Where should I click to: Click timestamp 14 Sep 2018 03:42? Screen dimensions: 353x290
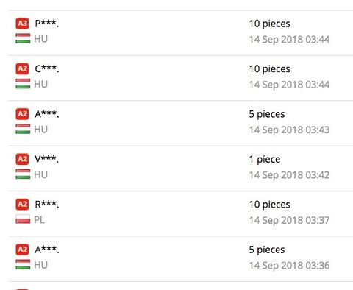(x=289, y=175)
